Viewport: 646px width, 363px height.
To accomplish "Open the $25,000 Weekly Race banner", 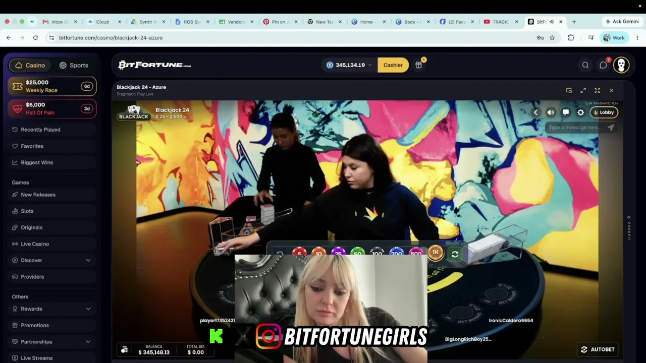I will tap(52, 86).
